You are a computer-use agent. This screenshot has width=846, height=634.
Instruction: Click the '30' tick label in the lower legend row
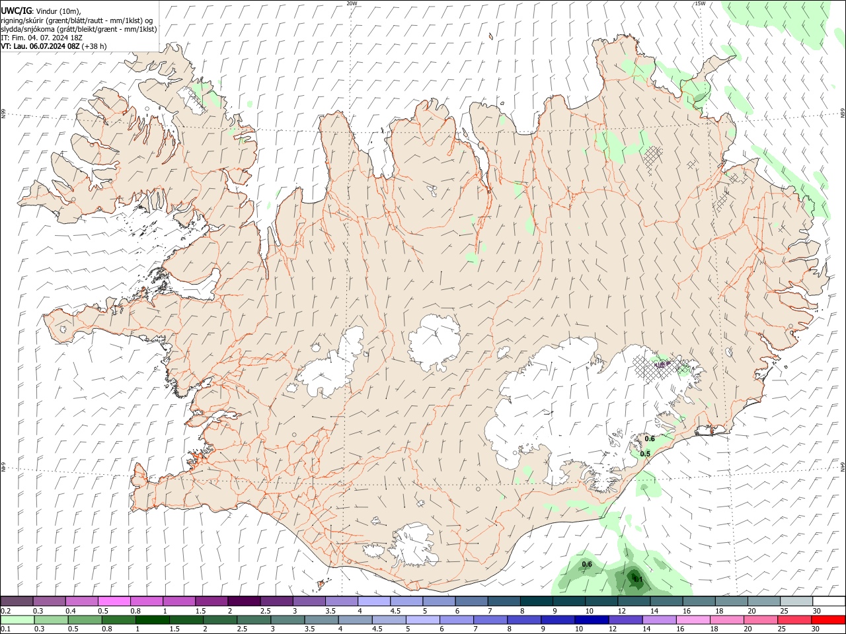pos(816,629)
